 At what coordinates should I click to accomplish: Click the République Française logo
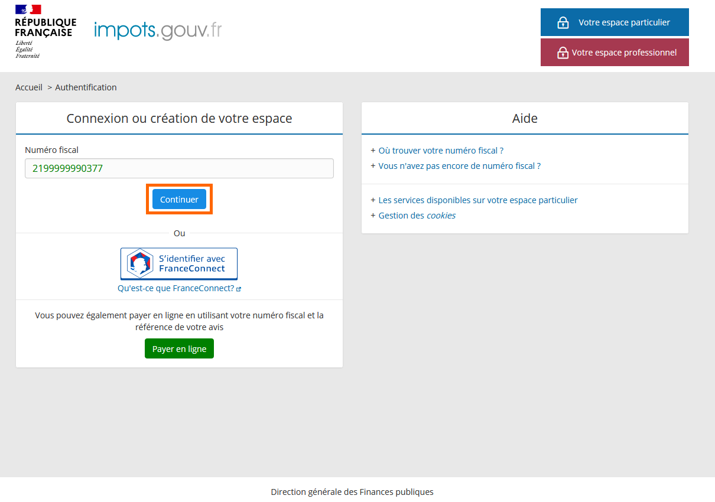(x=45, y=31)
